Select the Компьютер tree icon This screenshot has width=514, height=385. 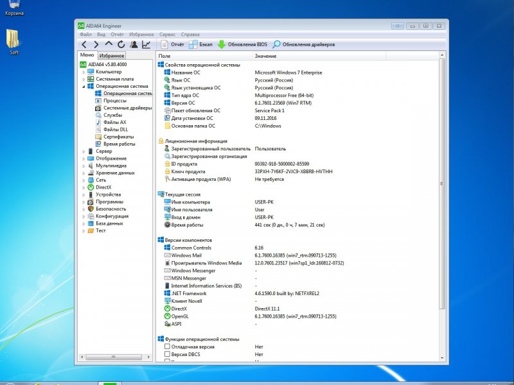pyautogui.click(x=91, y=72)
